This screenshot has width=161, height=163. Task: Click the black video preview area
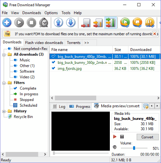80,131
